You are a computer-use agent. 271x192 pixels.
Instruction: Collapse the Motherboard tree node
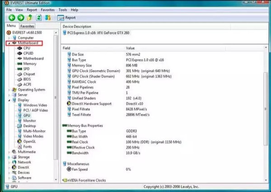click(x=9, y=43)
